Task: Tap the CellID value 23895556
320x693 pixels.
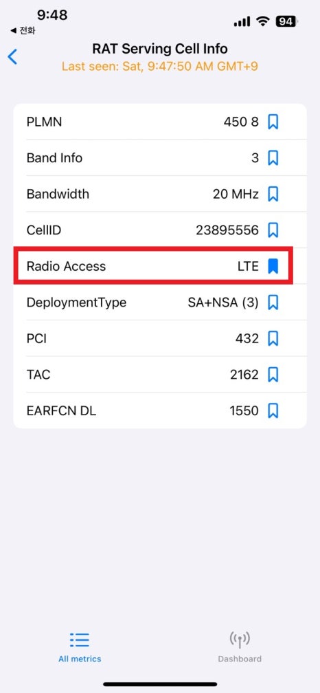Action: pos(227,230)
